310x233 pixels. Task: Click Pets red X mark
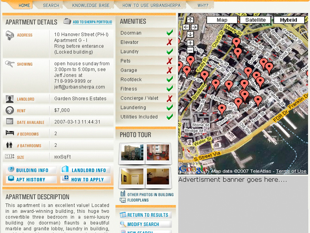pyautogui.click(x=169, y=61)
